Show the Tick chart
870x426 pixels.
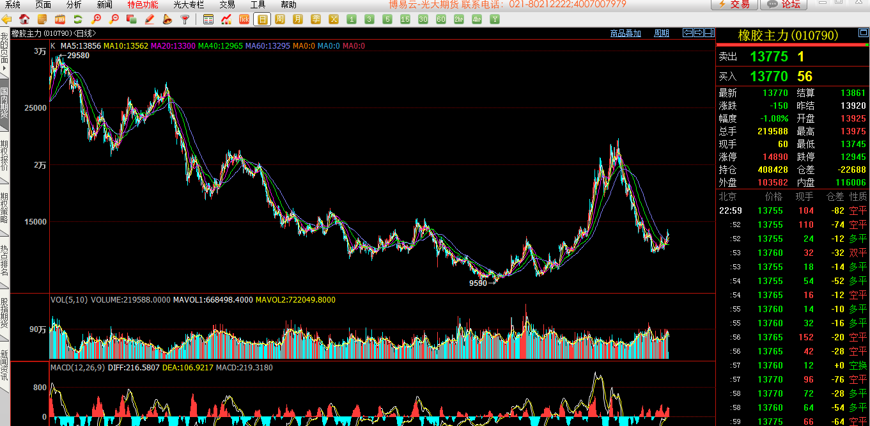coord(244,19)
